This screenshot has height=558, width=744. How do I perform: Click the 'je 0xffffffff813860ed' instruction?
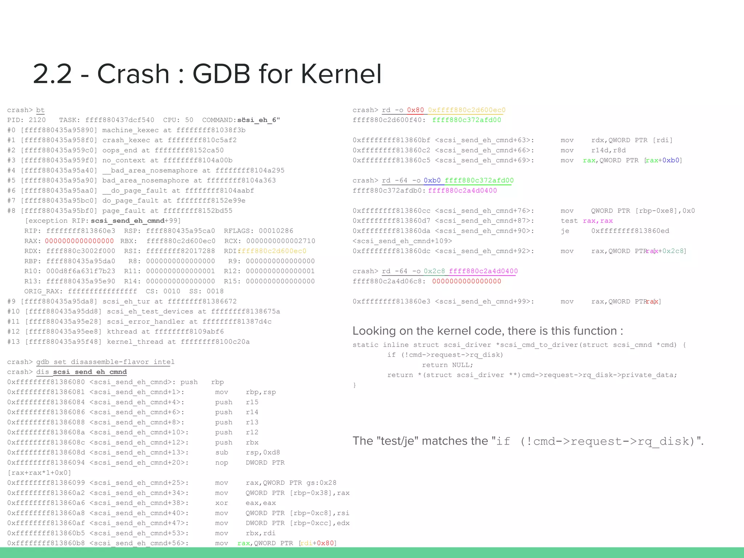point(511,231)
